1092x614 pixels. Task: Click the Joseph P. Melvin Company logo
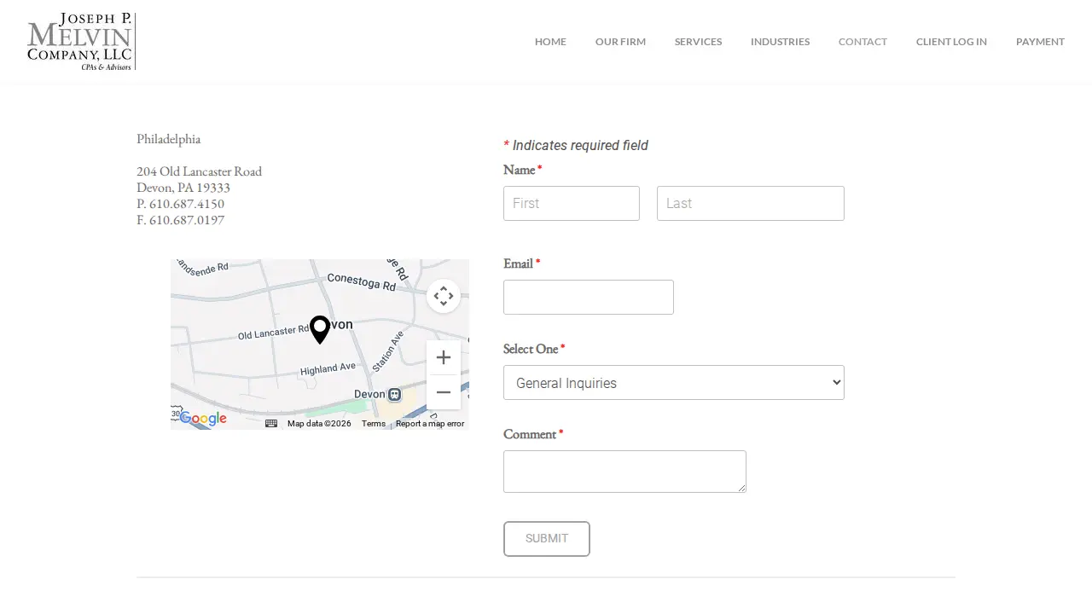point(81,41)
